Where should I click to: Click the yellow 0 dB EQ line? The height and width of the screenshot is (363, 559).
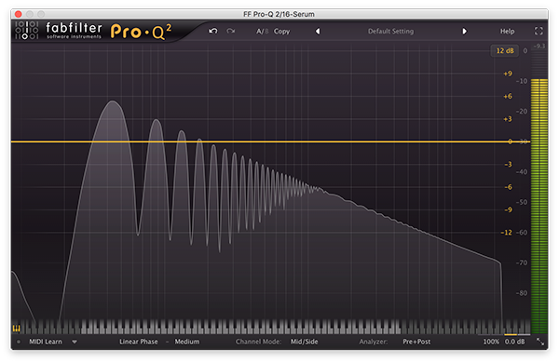point(270,141)
